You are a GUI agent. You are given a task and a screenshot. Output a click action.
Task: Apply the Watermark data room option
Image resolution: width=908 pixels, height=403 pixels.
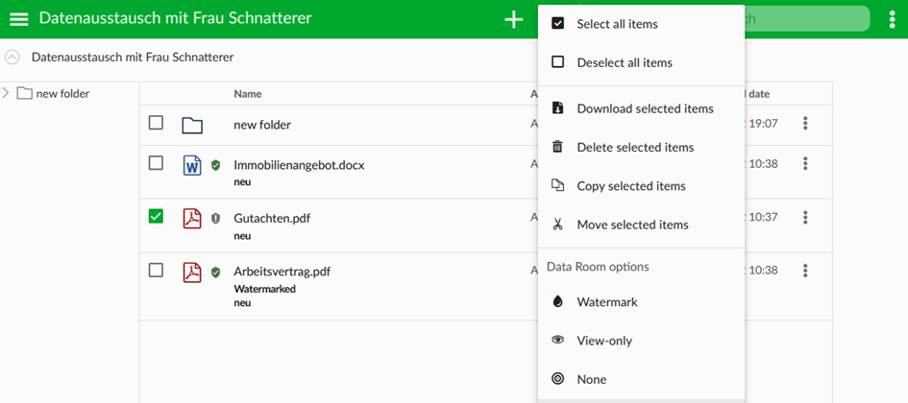(x=641, y=302)
